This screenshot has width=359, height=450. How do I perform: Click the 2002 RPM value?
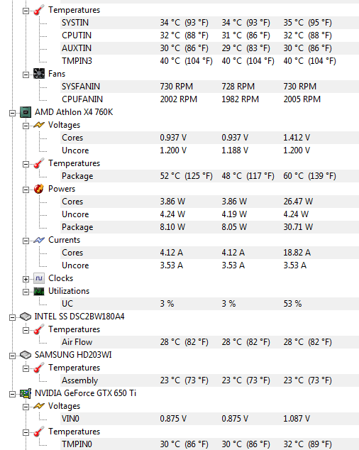(x=179, y=99)
